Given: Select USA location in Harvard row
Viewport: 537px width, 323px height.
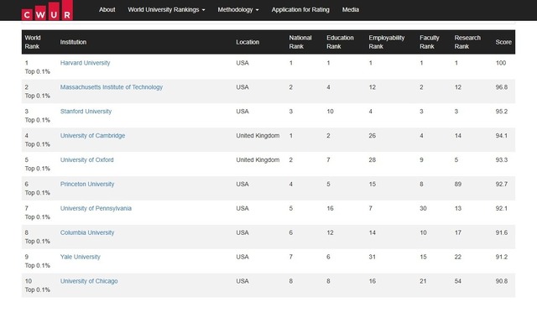Looking at the screenshot, I should (x=242, y=63).
